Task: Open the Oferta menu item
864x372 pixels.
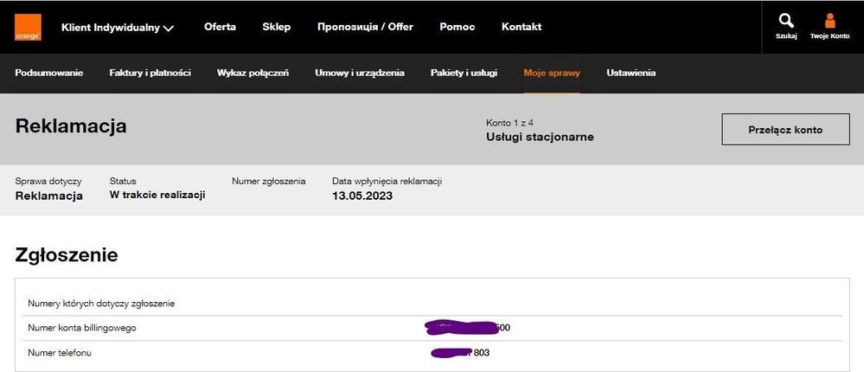Action: pos(220,27)
